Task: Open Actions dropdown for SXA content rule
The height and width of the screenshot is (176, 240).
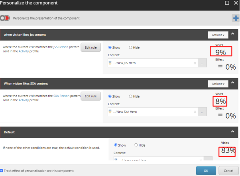Action: click(x=218, y=84)
